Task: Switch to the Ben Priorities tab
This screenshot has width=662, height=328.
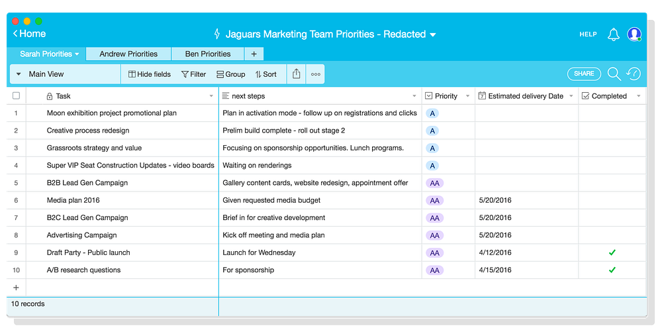Action: [208, 54]
